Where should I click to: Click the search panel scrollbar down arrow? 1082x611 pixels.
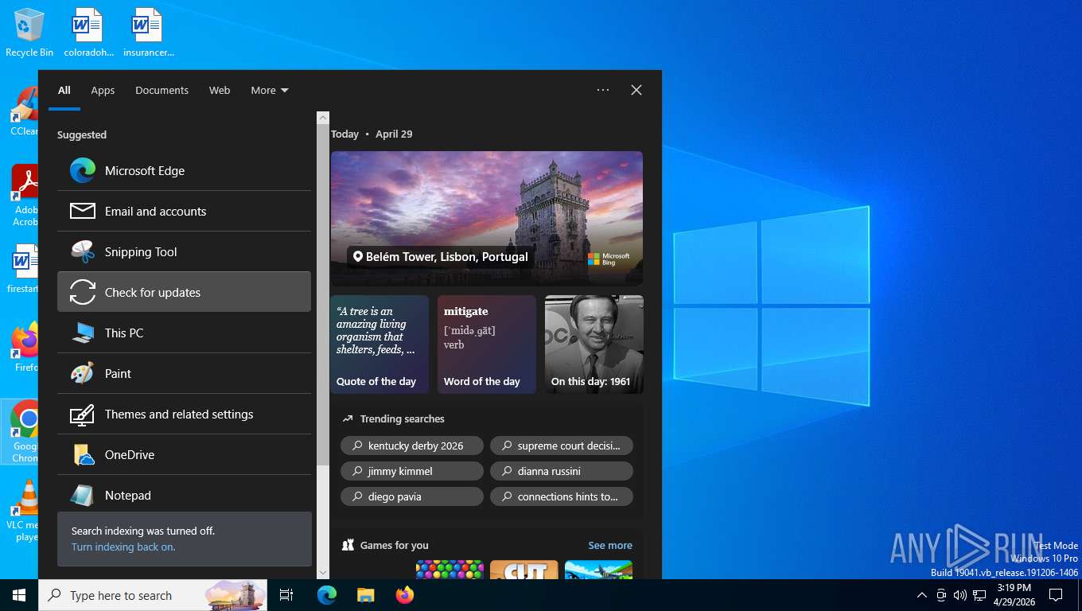click(323, 572)
